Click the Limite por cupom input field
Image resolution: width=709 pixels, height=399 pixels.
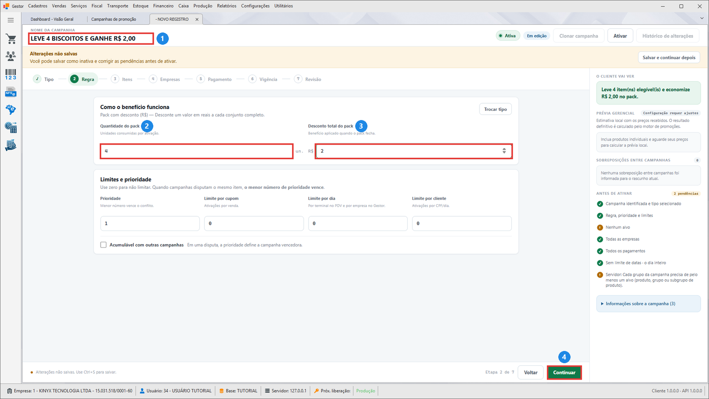254,223
